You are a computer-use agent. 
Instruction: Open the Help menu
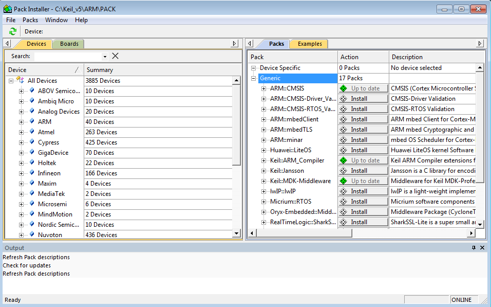pos(81,20)
